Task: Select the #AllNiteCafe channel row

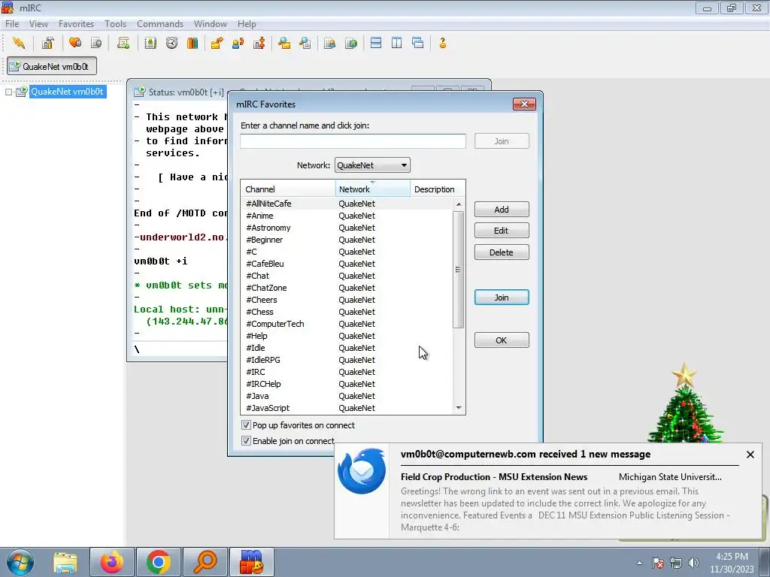Action: [x=347, y=204]
